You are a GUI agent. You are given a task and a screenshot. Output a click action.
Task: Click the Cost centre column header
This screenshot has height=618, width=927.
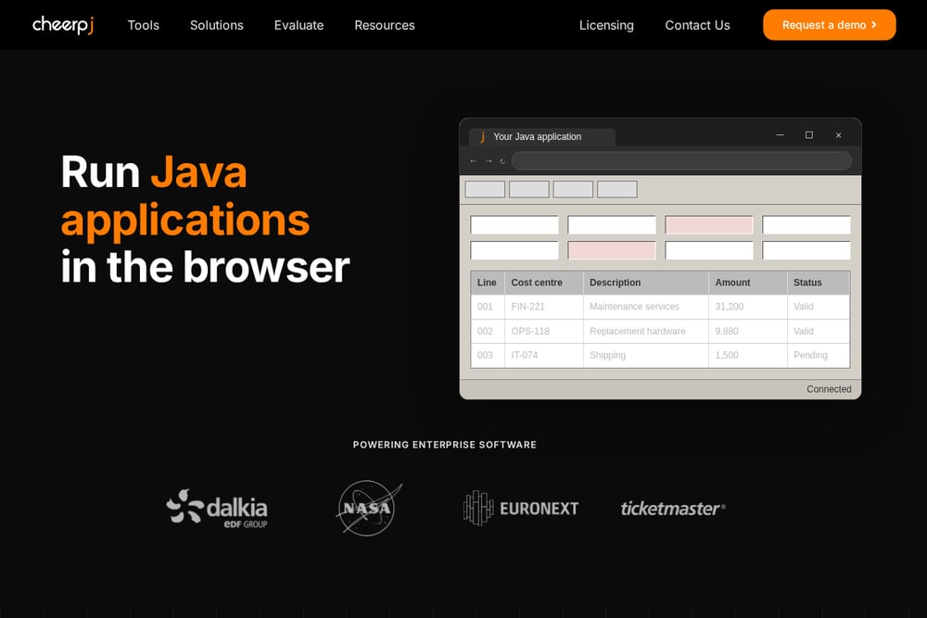[x=544, y=283]
